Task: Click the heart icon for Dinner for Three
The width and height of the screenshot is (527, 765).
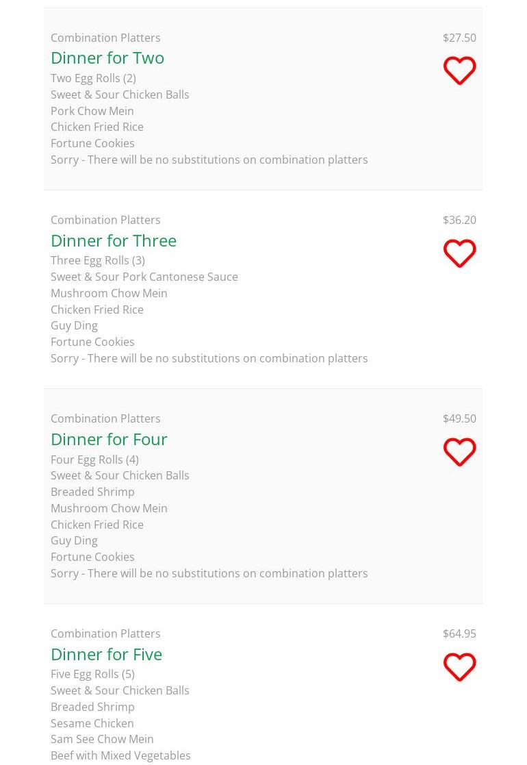Action: tap(459, 253)
